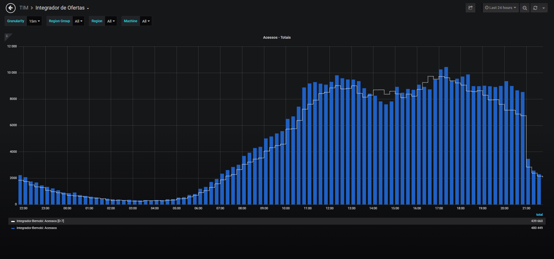Click the 2000 y-axis label
Image resolution: width=554 pixels, height=259 pixels.
(13, 178)
